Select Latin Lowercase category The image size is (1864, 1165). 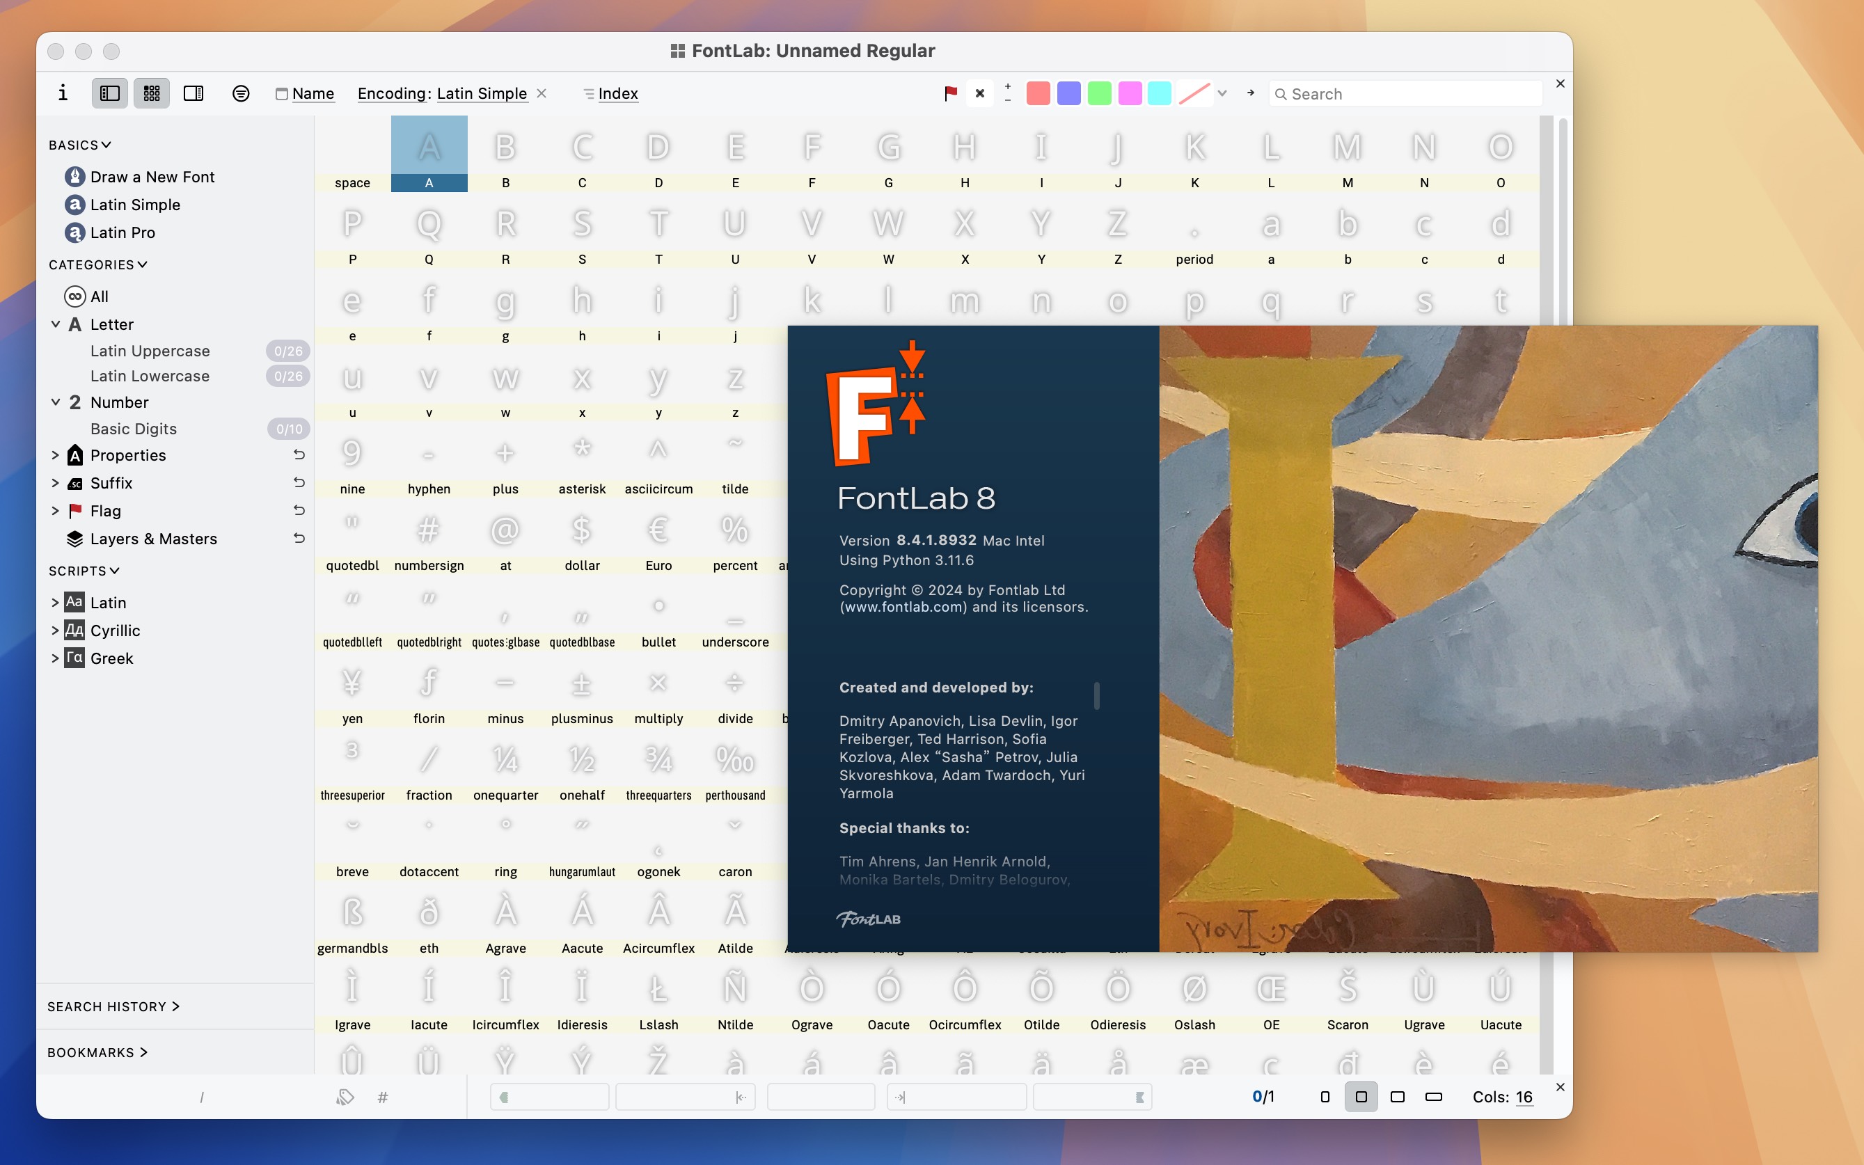point(150,375)
